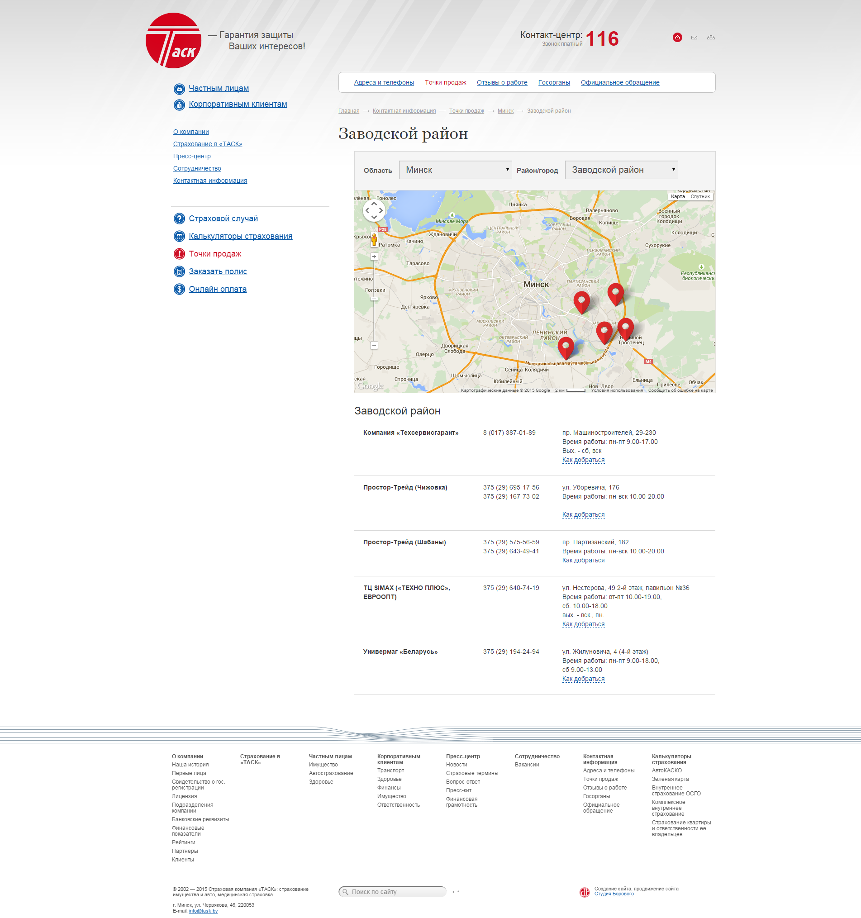Open footer link Зеленая карта

coord(670,780)
